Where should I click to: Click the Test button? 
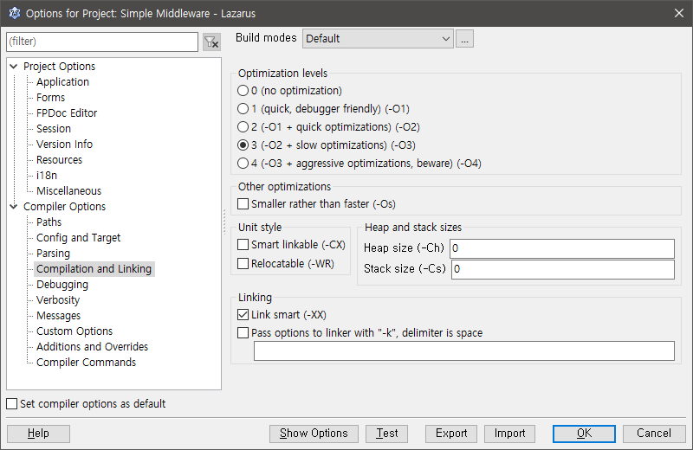pos(386,434)
